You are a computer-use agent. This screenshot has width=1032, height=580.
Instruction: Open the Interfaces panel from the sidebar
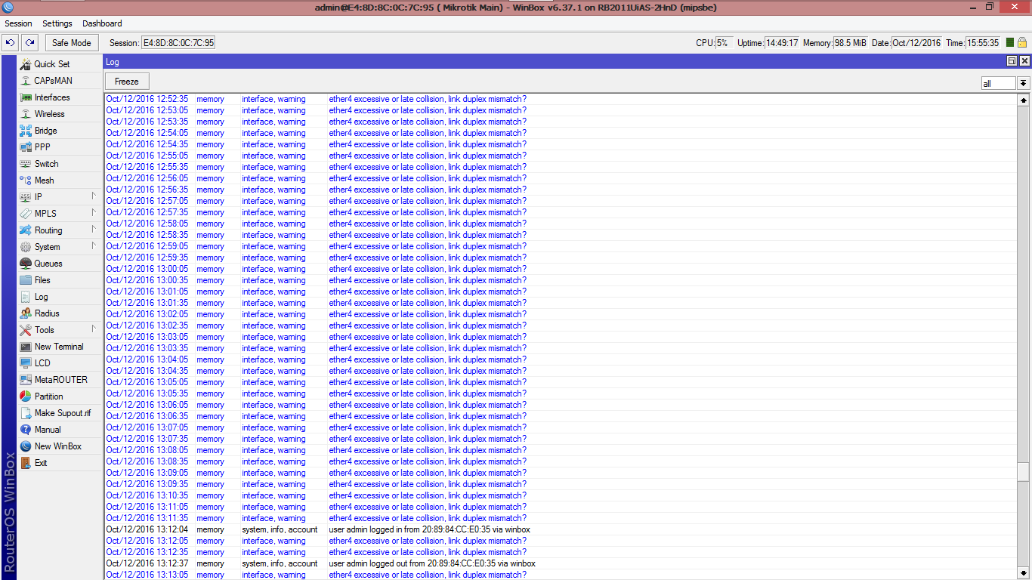51,97
